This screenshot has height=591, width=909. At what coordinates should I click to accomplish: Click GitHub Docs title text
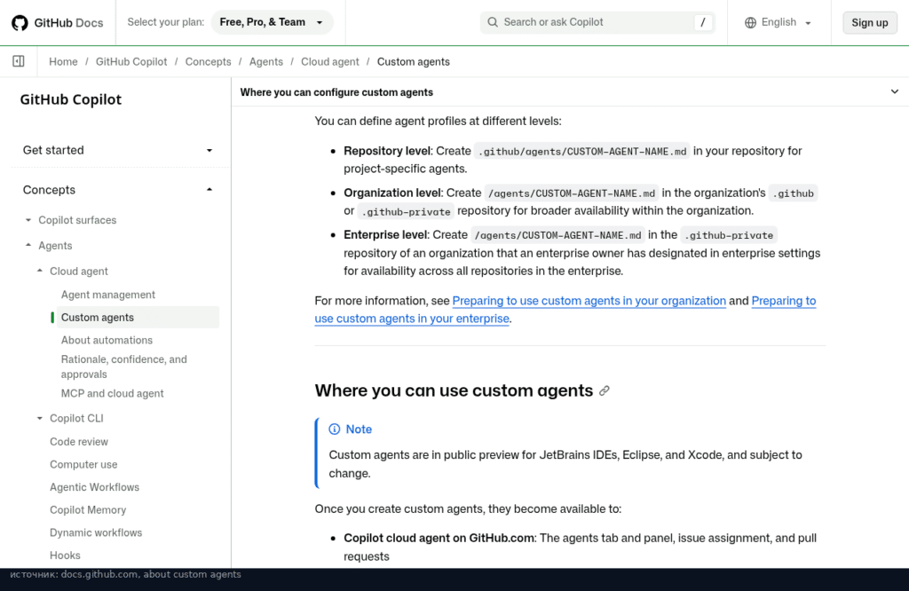[68, 22]
